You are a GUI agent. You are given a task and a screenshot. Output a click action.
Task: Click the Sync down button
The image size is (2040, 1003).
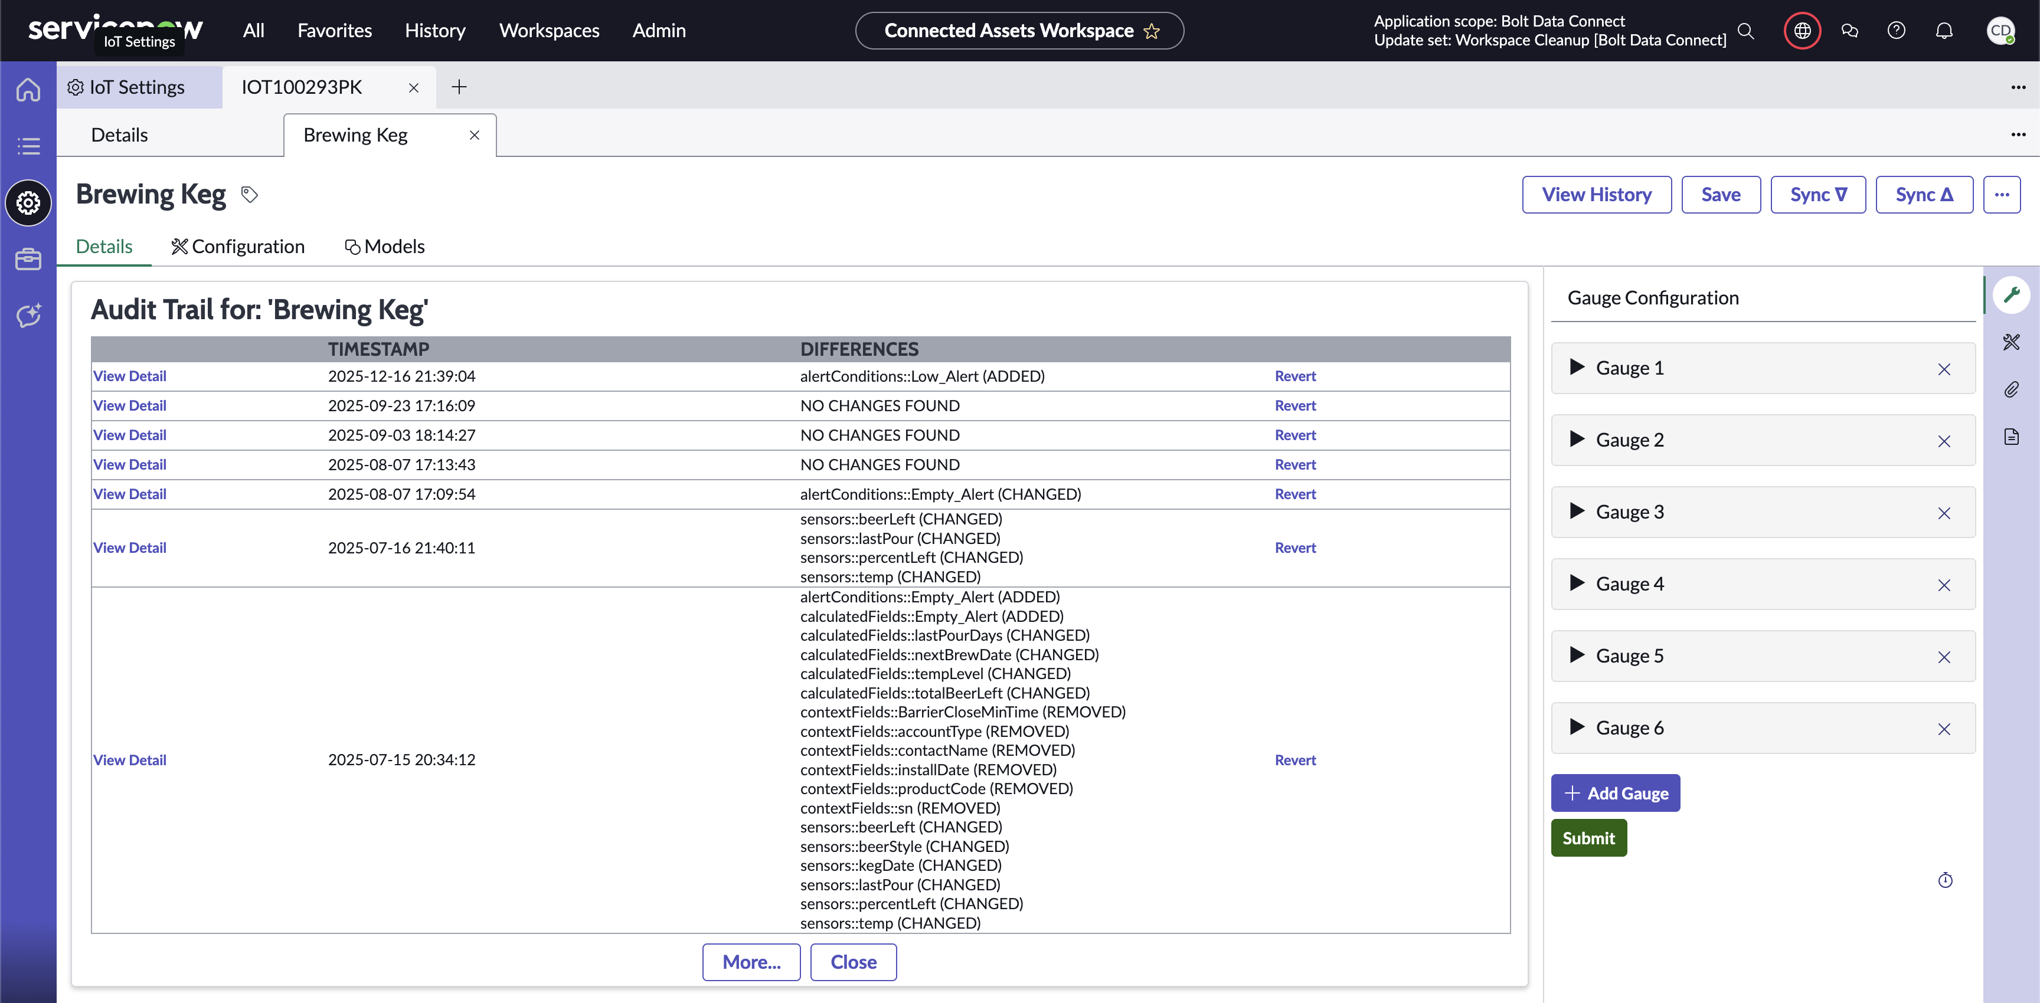click(x=1817, y=195)
